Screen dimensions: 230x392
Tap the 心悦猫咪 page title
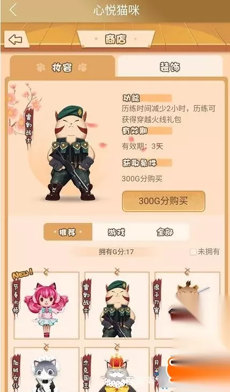[x=116, y=11]
